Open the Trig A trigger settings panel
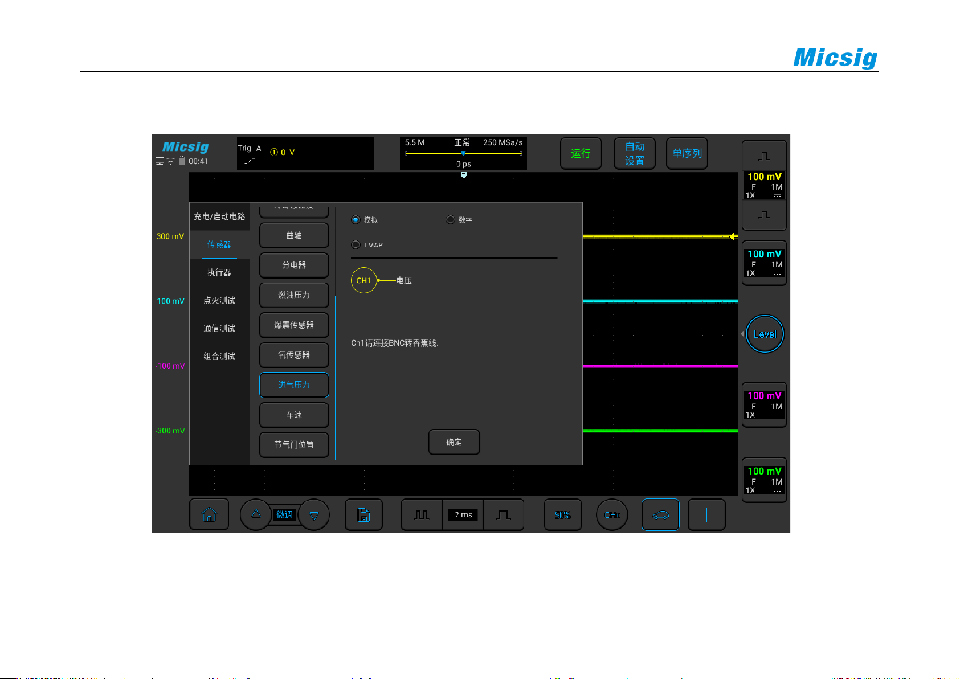 click(305, 154)
